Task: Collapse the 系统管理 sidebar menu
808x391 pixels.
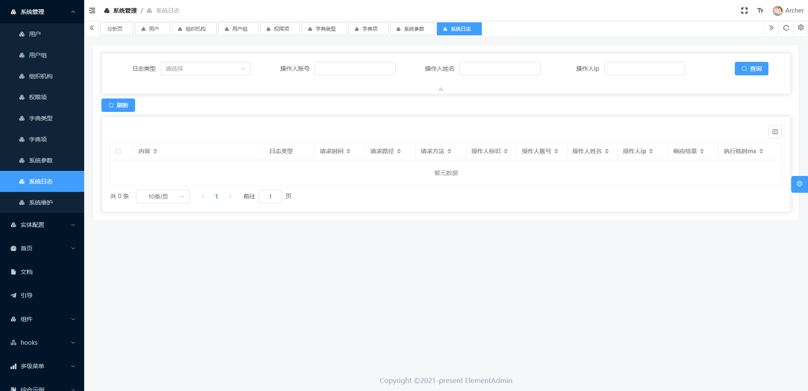Action: pyautogui.click(x=42, y=12)
